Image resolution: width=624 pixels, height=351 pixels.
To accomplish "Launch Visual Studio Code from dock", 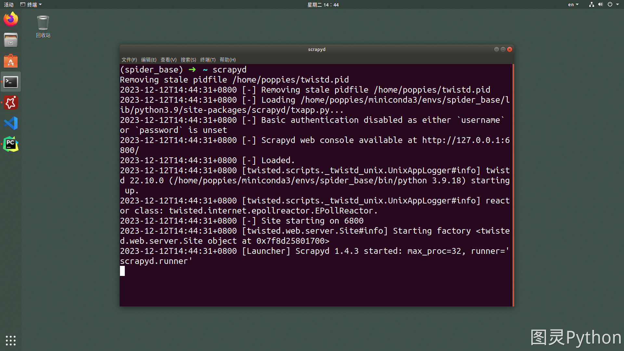I will 11,123.
